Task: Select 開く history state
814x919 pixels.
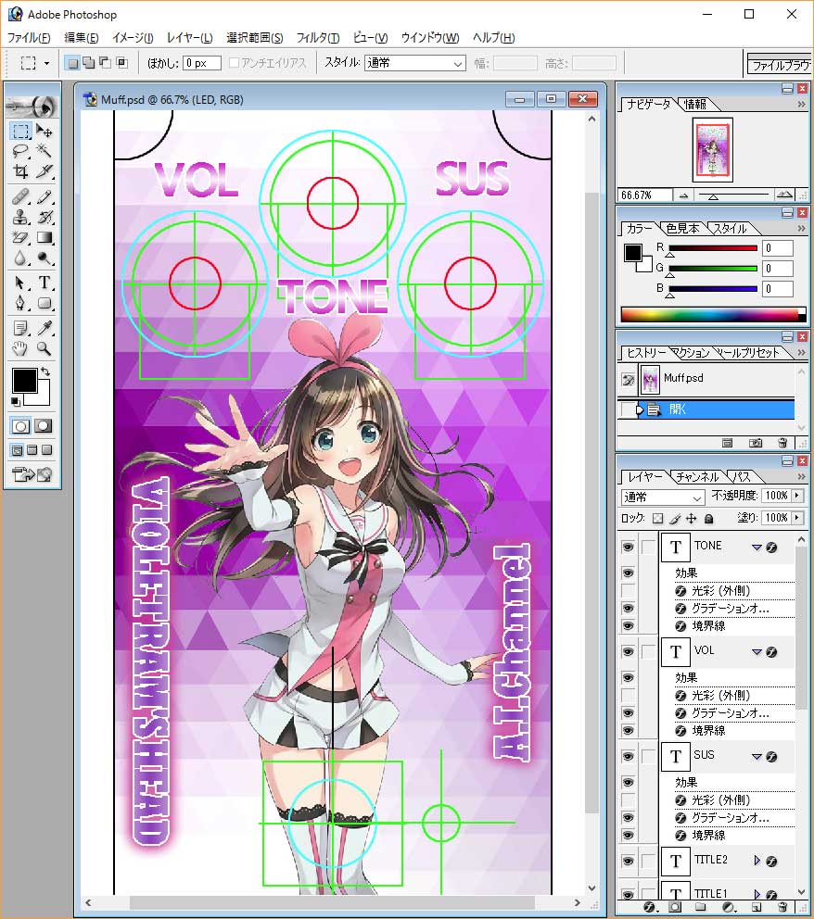Action: click(x=706, y=409)
